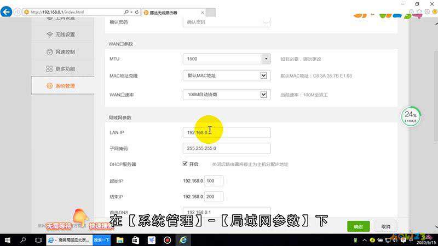
Task: Click the green 确定 button
Action: (359, 226)
